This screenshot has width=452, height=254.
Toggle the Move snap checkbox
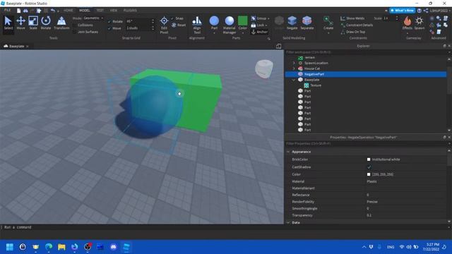point(109,28)
